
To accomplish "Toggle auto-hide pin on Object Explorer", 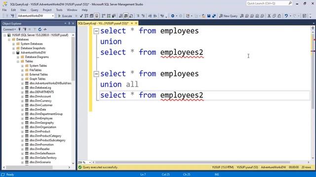I will point(69,24).
